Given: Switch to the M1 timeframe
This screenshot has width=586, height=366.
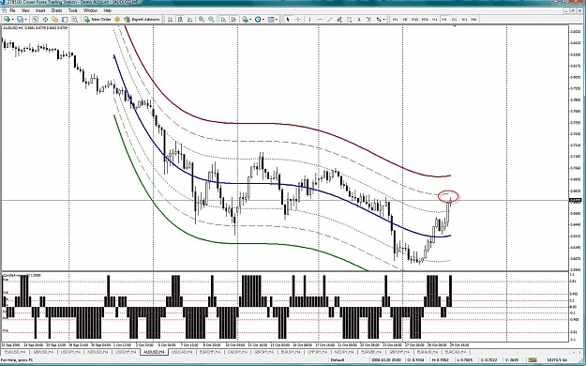Looking at the screenshot, I should [x=395, y=19].
